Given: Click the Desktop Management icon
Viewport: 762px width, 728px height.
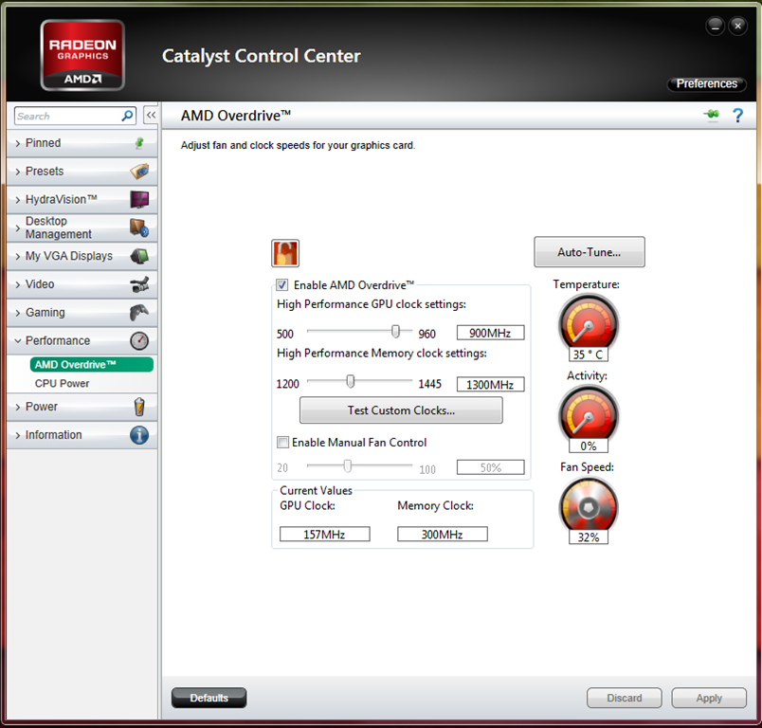Looking at the screenshot, I should 139,227.
